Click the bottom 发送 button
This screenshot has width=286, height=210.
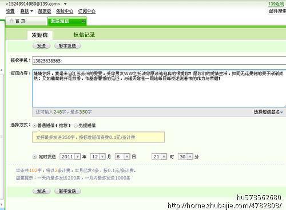click(x=41, y=191)
